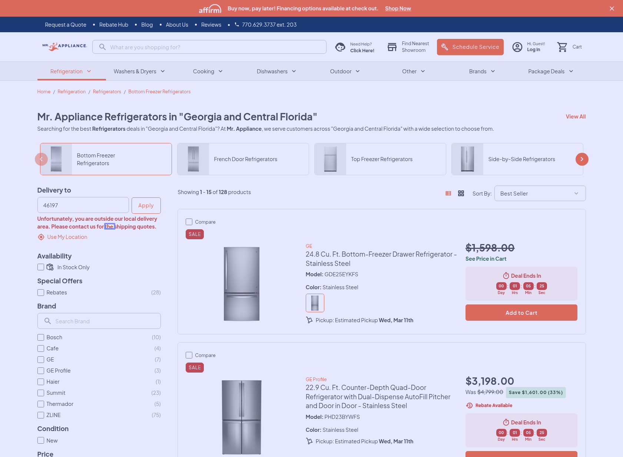Expand the Washers & Dryers menu
The width and height of the screenshot is (623, 457).
tap(139, 71)
